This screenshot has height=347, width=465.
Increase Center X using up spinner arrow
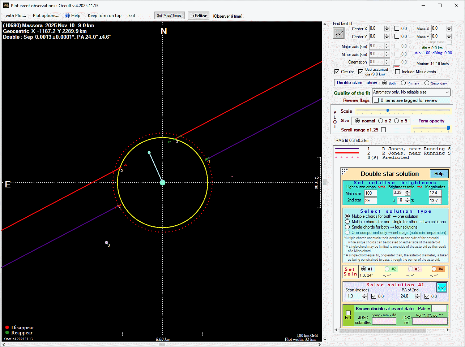click(387, 27)
